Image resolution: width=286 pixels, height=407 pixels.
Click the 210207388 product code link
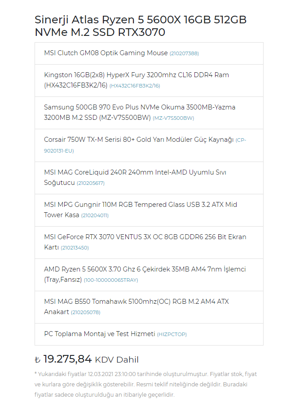point(184,53)
